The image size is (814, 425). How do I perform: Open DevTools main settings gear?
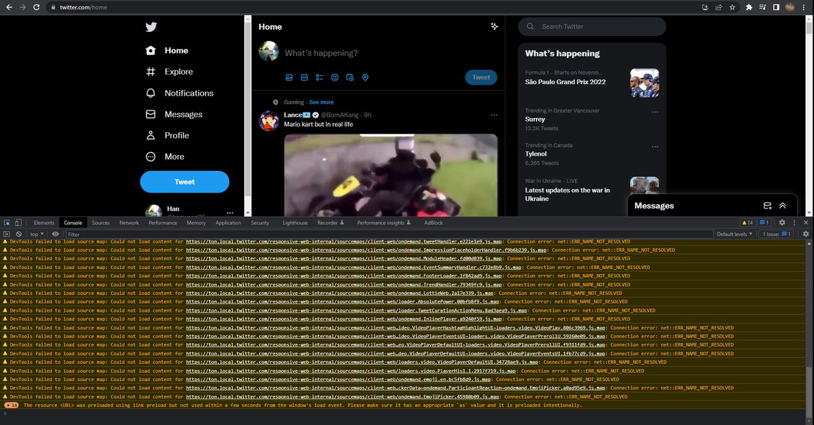pos(781,222)
